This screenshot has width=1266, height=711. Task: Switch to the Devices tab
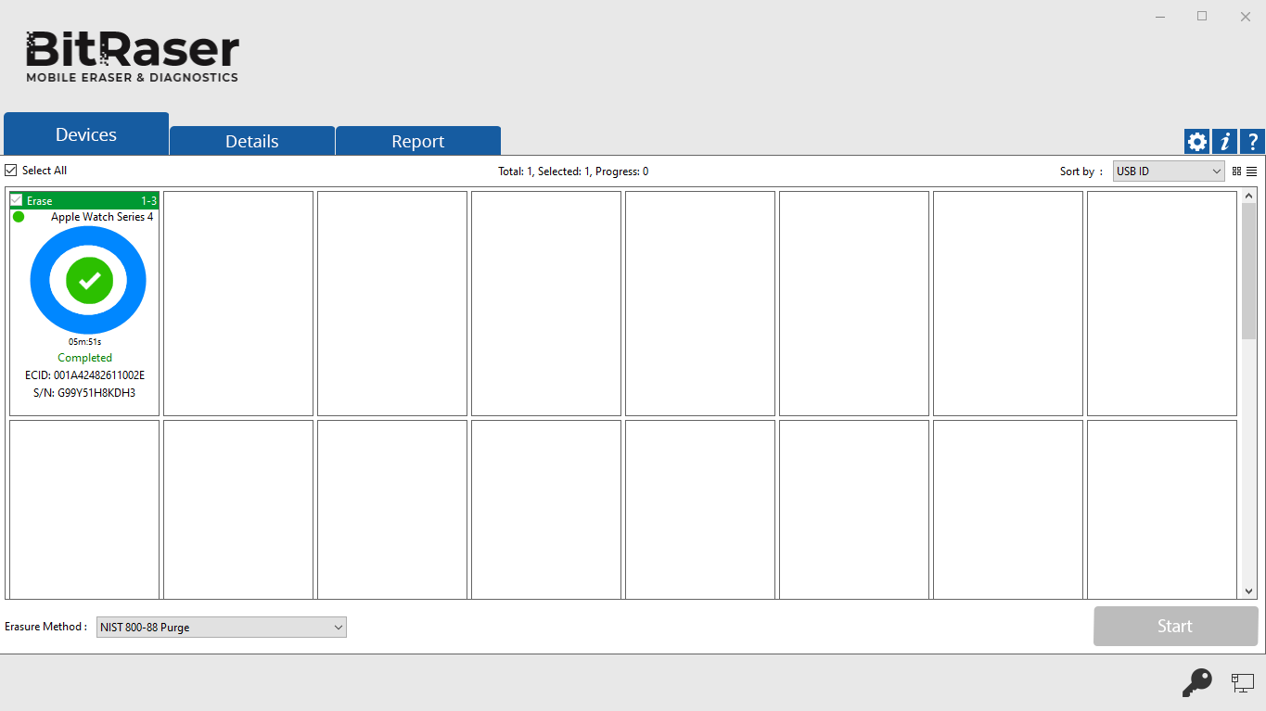tap(86, 134)
